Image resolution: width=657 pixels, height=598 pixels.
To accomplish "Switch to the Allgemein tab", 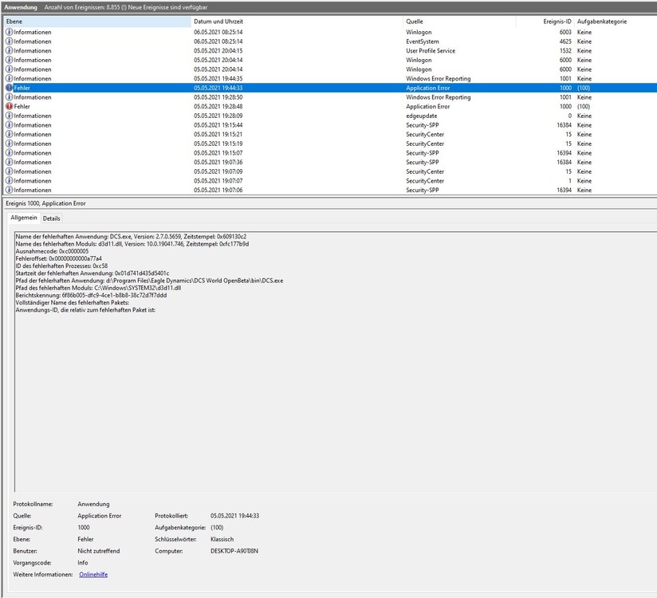I will 25,218.
